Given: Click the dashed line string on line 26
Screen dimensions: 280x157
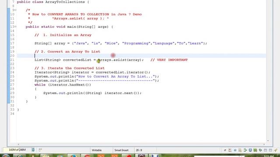Looking at the screenshot, I should coord(115,81).
